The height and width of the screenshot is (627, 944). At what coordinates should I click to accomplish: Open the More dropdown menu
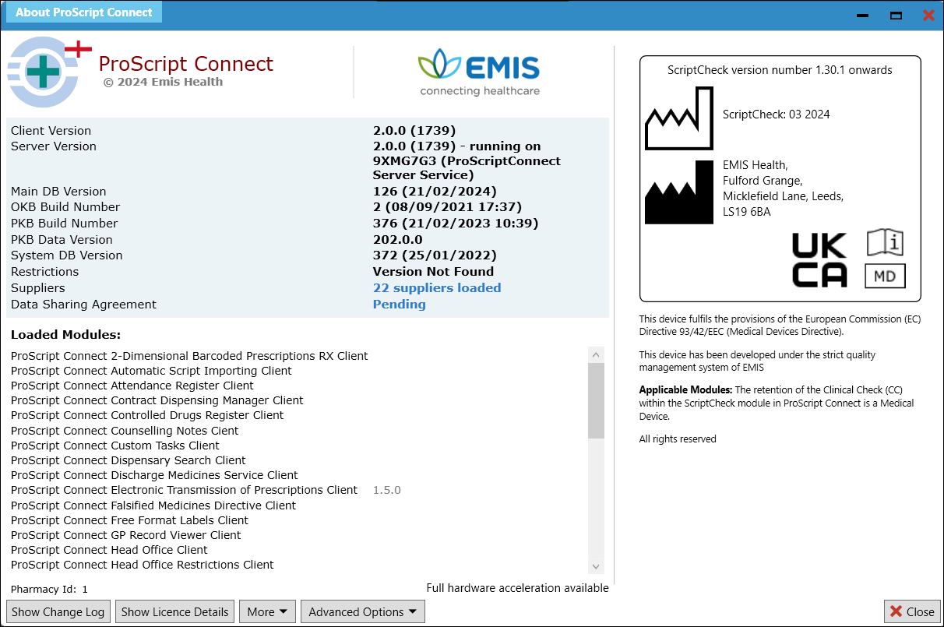tap(267, 611)
